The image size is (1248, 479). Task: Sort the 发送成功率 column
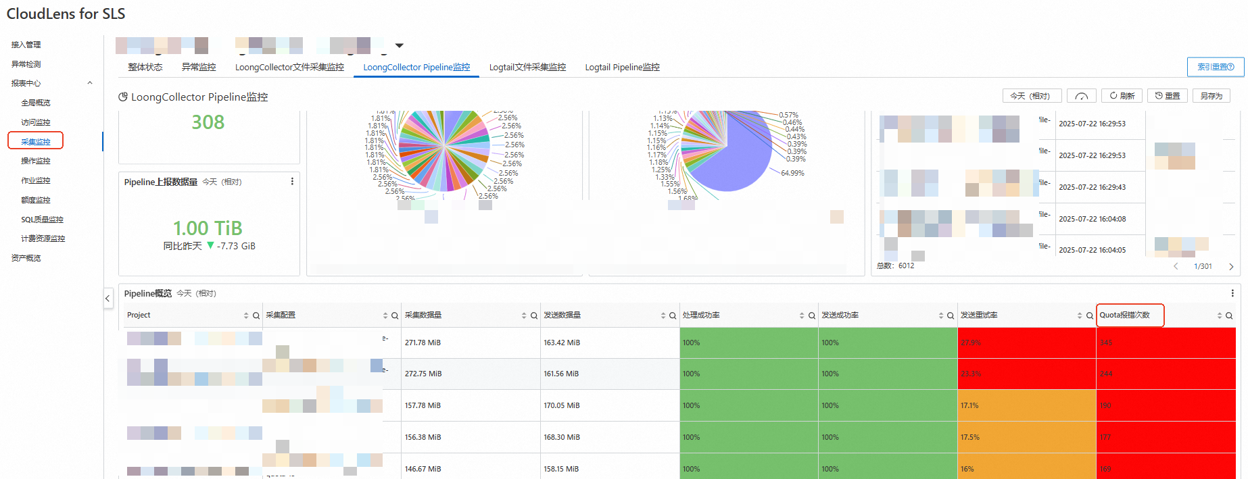pos(941,316)
